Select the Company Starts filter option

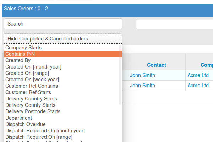(x=23, y=48)
